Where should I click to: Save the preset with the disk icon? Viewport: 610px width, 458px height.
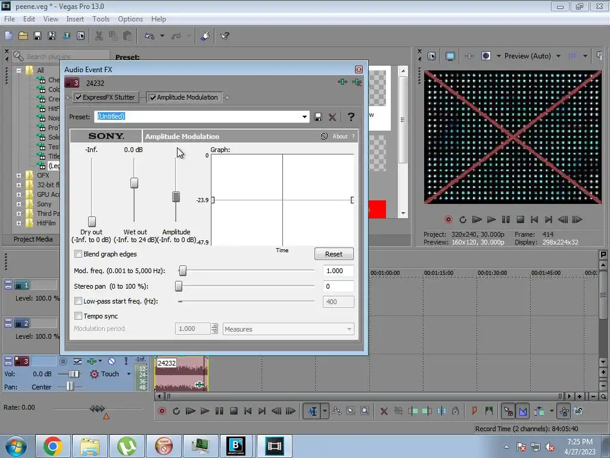(x=318, y=117)
